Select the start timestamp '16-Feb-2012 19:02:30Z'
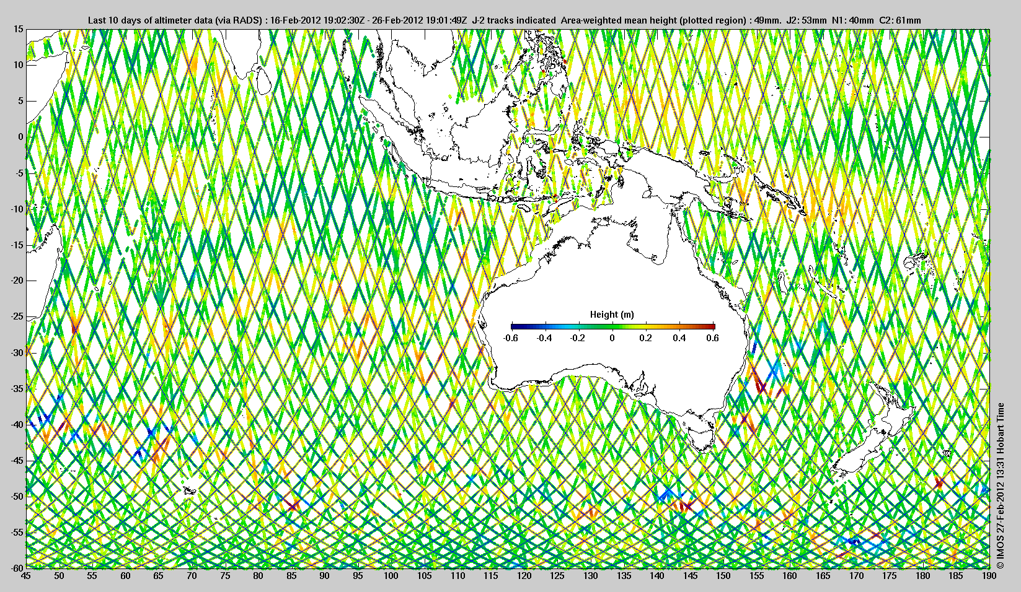Screen dimensions: 1021x592 (x=317, y=20)
